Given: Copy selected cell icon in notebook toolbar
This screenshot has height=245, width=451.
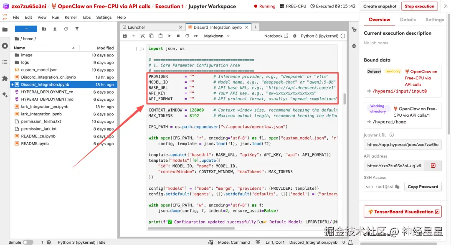Looking at the screenshot, I should [151, 36].
